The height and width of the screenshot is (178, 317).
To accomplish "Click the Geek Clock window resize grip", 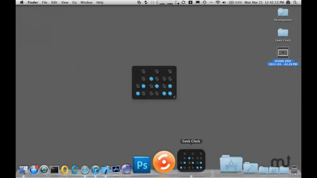I will 174,97.
